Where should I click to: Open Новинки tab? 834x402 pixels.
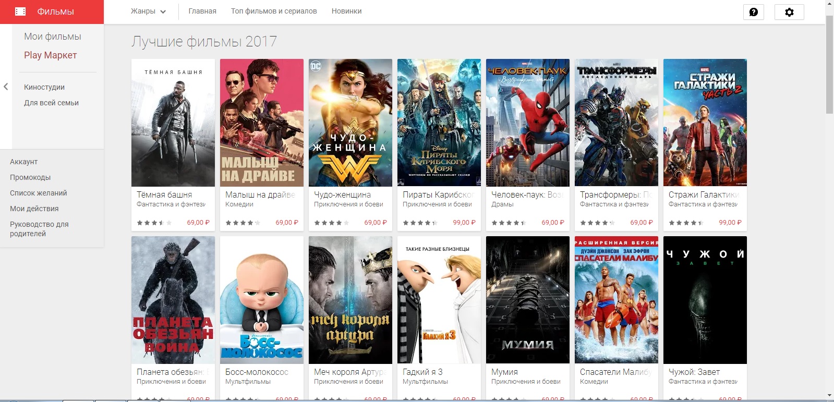pos(346,11)
